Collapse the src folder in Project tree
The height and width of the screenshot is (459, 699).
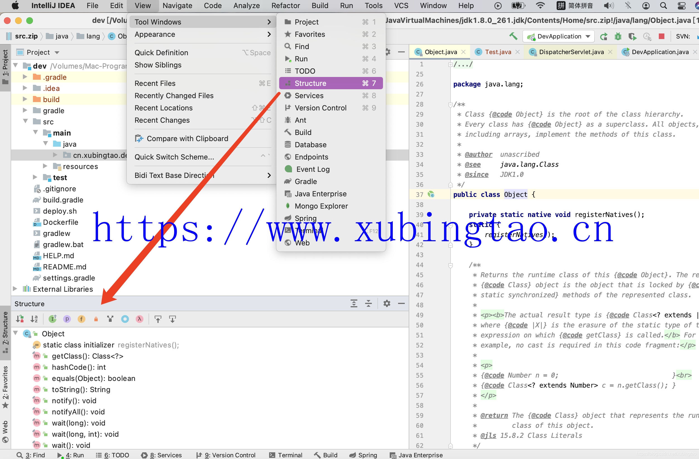[25, 122]
